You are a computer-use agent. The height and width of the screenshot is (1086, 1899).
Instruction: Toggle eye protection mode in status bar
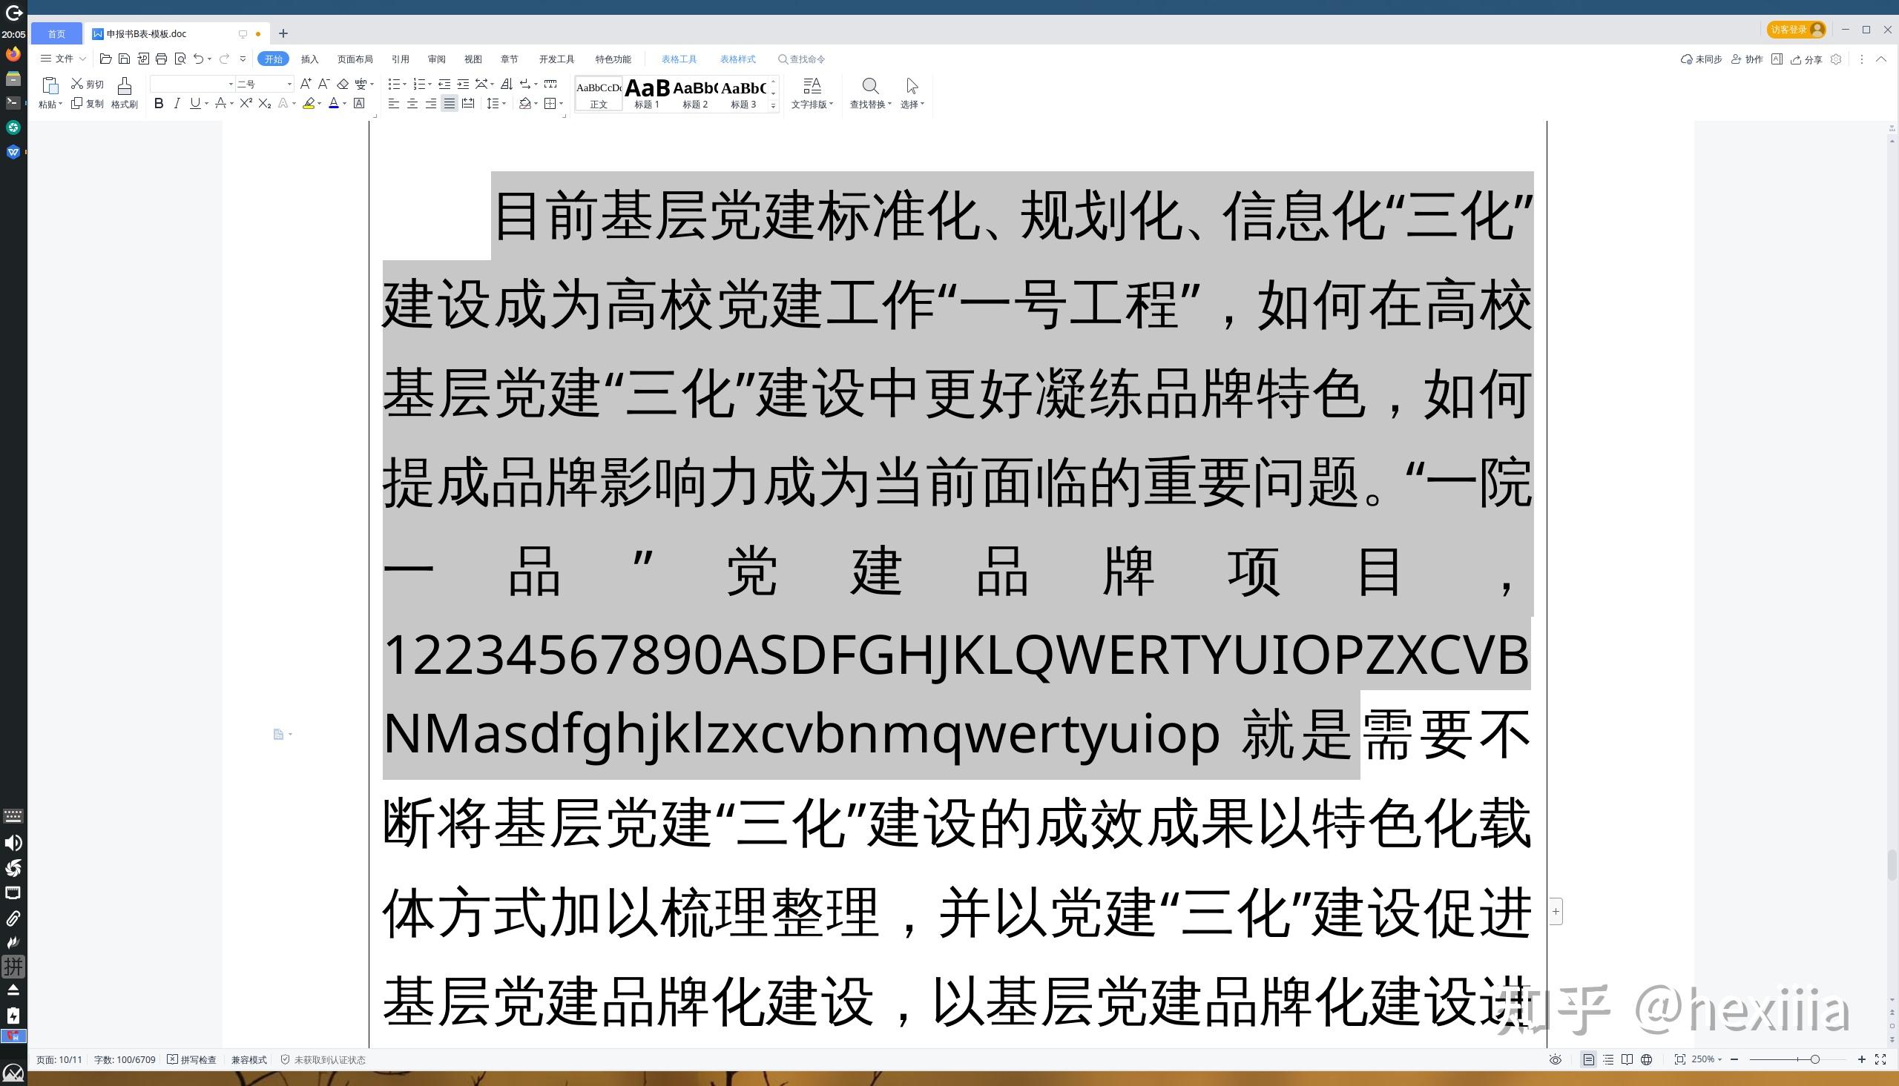click(x=1555, y=1059)
